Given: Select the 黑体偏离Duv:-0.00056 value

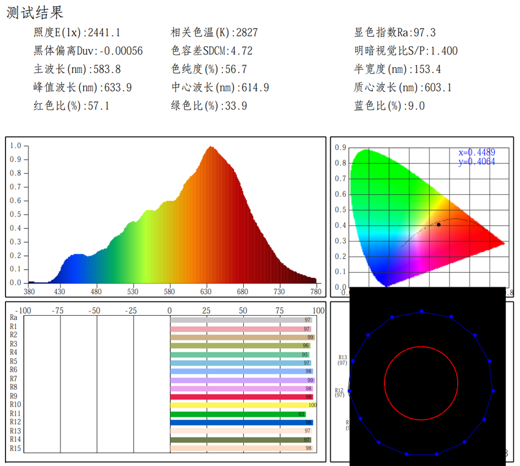Looking at the screenshot, I should pyautogui.click(x=88, y=51).
